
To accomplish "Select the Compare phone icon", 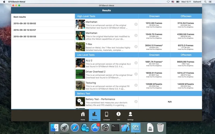I will click(106, 114).
